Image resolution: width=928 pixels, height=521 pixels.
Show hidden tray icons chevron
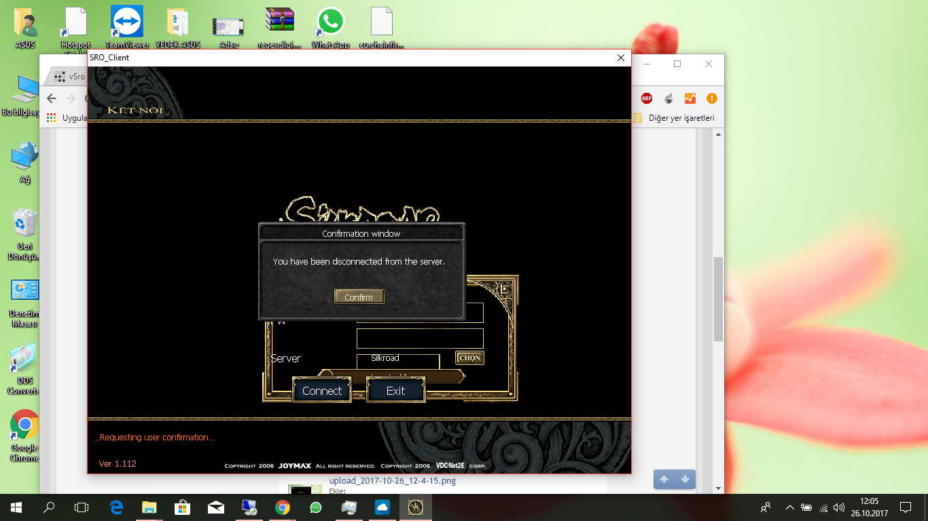coord(789,507)
